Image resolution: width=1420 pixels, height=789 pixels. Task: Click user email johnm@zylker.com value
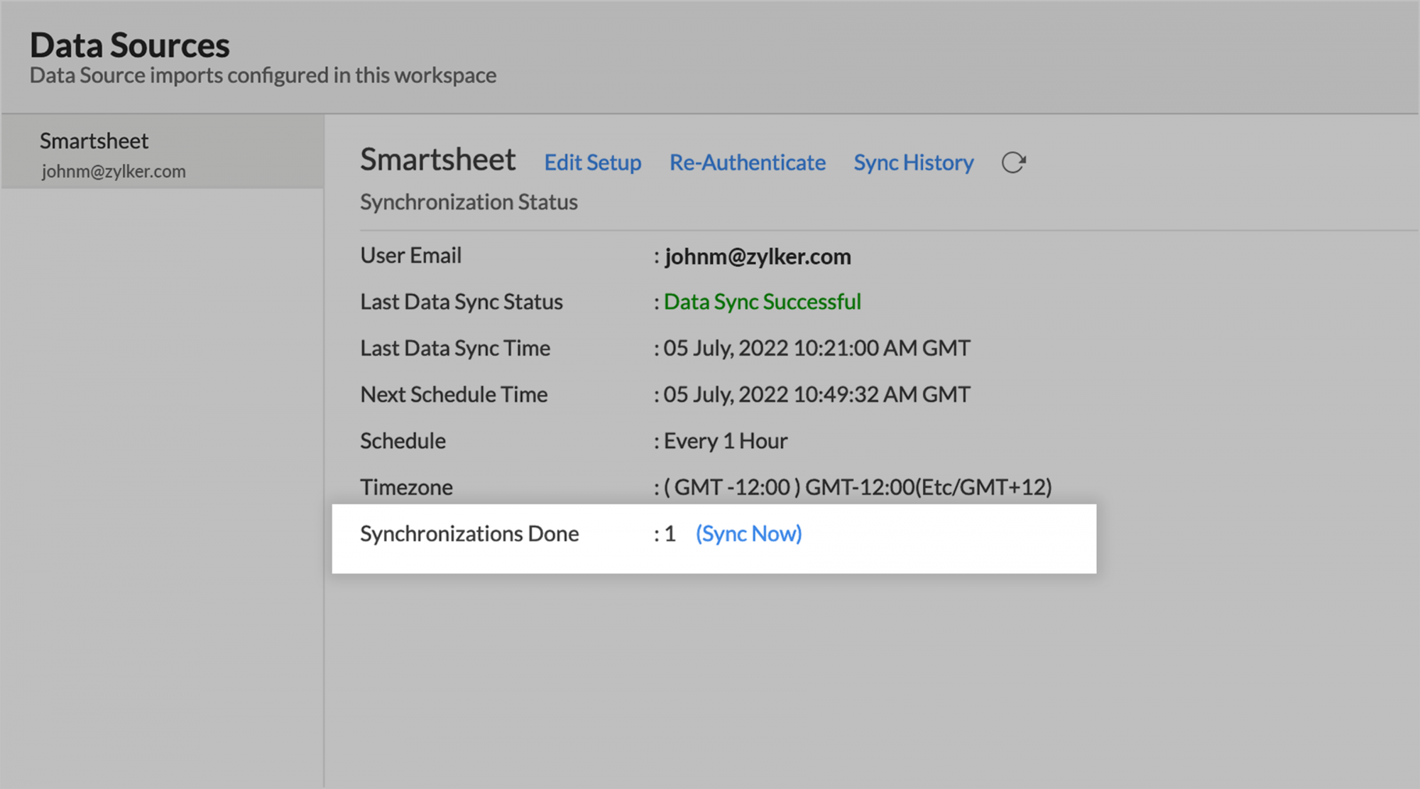pyautogui.click(x=758, y=256)
